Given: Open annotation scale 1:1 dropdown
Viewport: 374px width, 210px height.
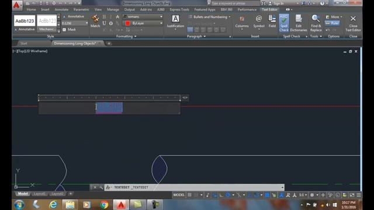Looking at the screenshot, I should (303, 195).
